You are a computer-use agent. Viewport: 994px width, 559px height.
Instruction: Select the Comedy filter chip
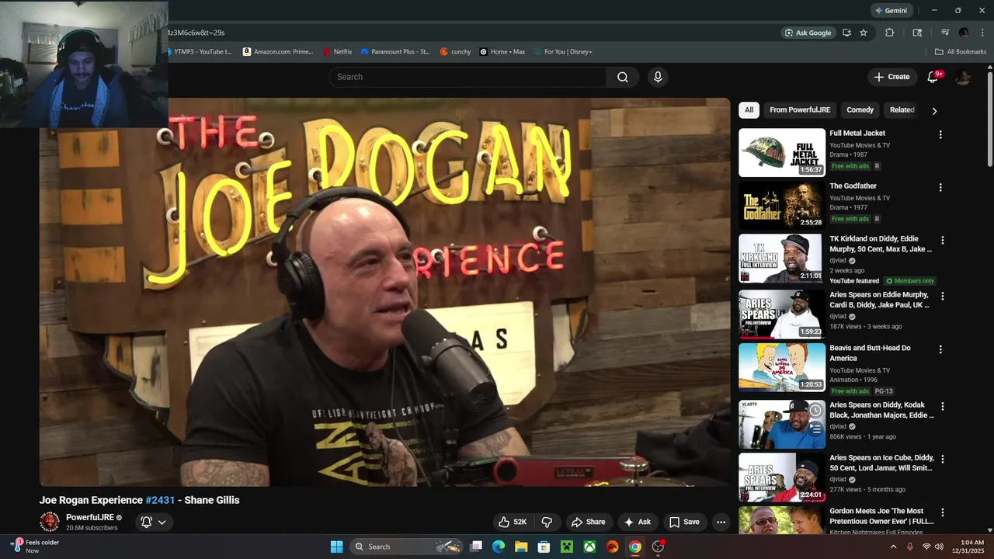860,110
